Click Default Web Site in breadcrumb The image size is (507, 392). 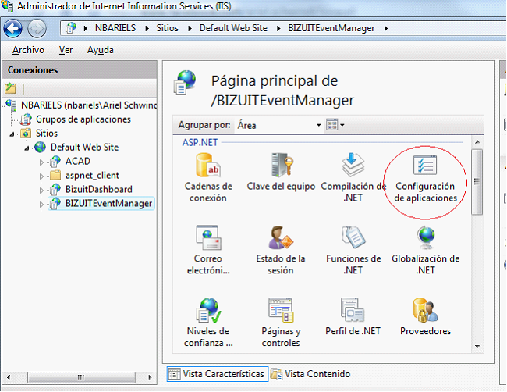click(233, 28)
